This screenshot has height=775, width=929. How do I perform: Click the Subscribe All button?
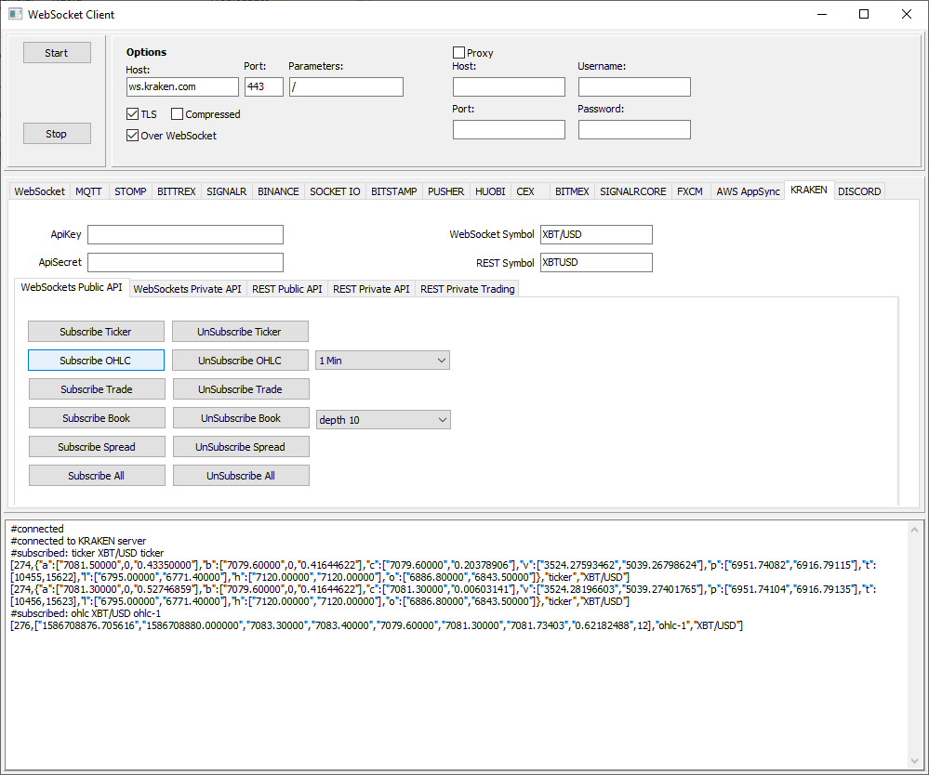(97, 476)
